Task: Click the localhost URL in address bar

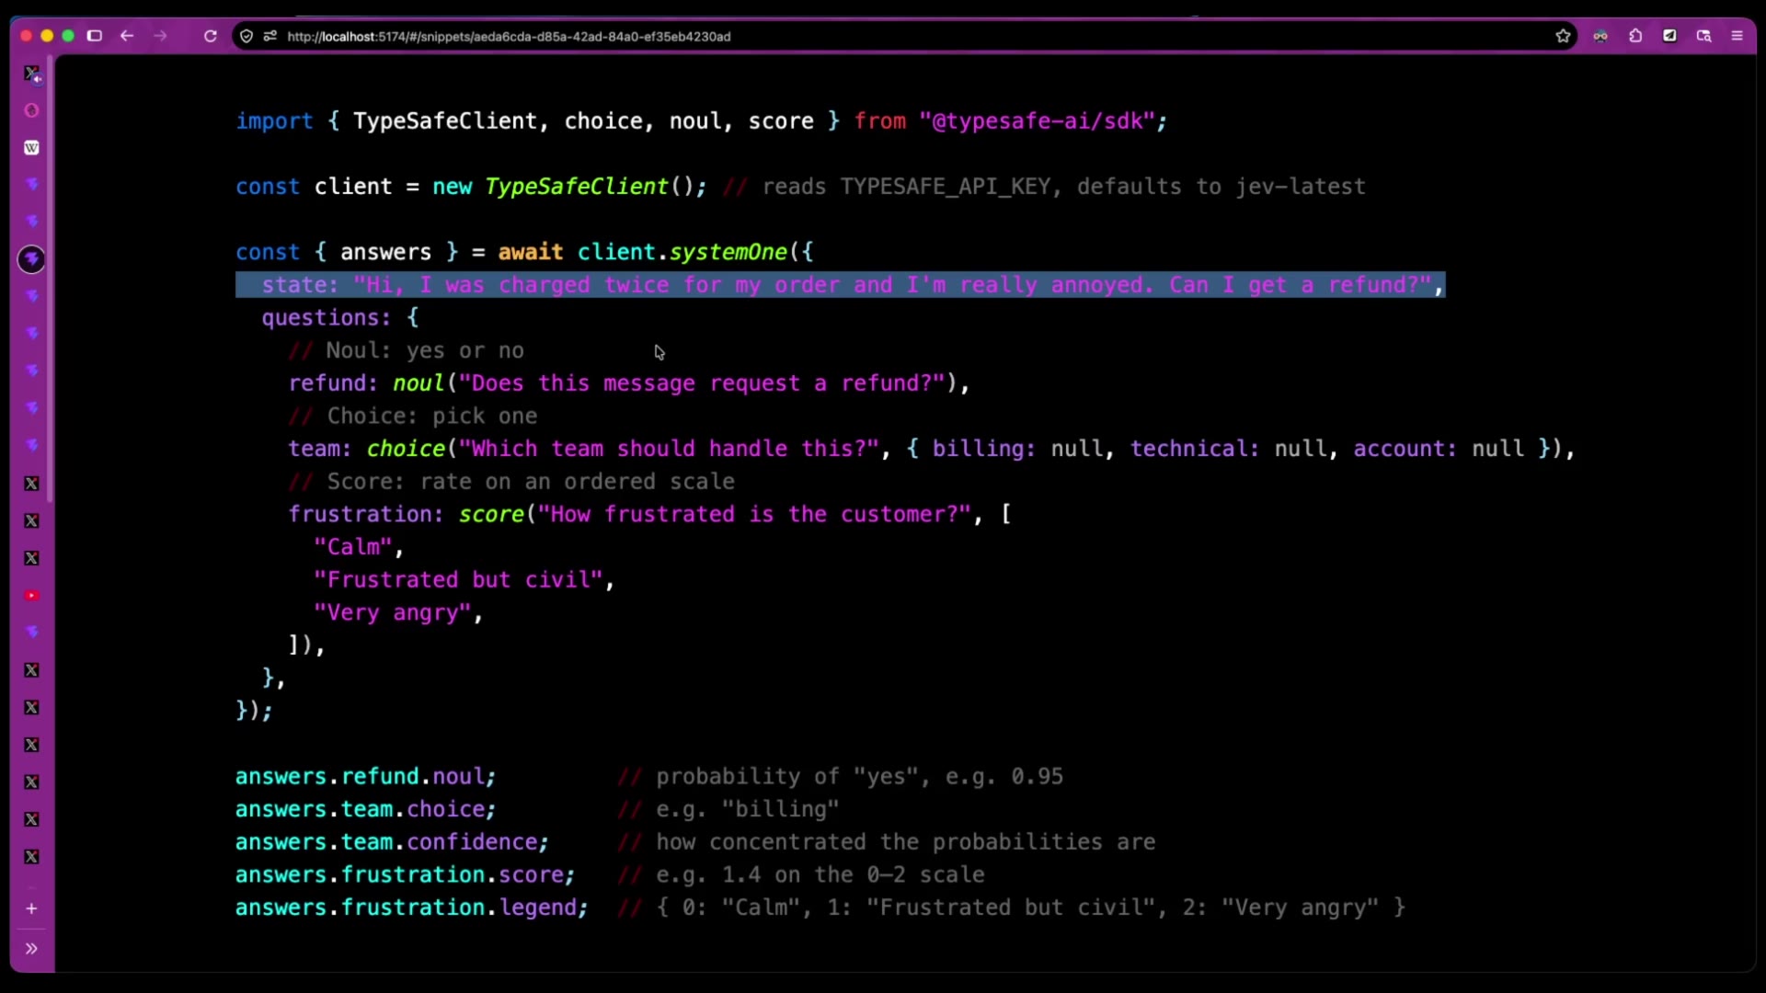Action: (509, 37)
